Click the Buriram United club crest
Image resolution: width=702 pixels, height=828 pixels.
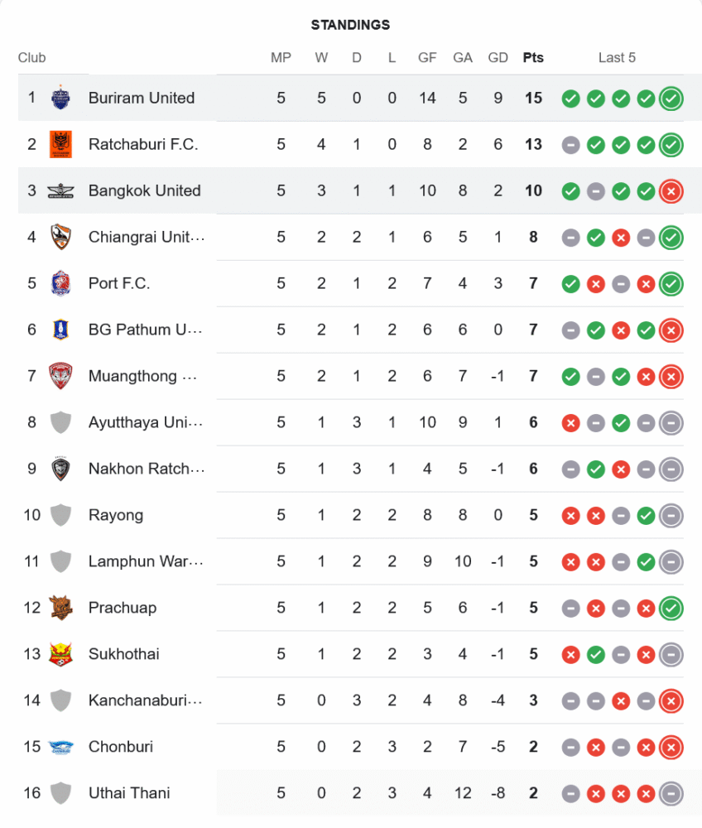pyautogui.click(x=60, y=98)
